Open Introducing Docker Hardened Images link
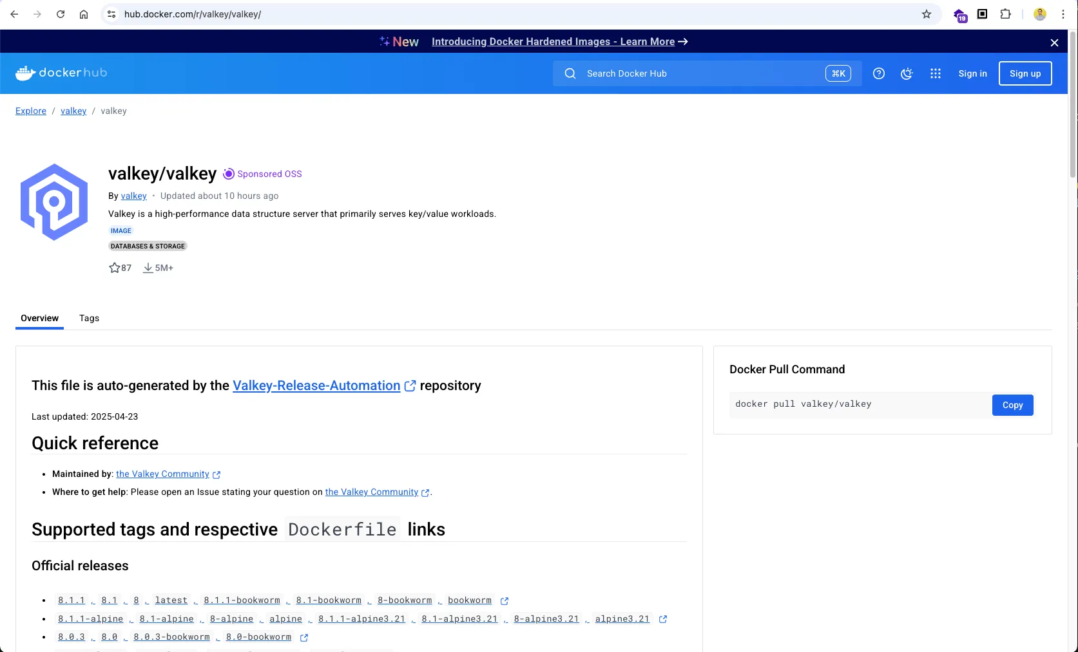 [x=553, y=42]
